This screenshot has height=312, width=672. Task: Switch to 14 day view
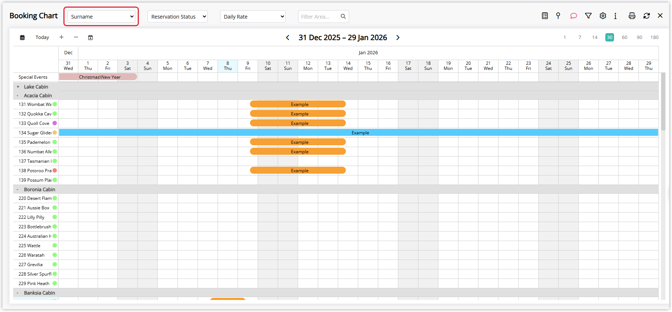pos(595,37)
